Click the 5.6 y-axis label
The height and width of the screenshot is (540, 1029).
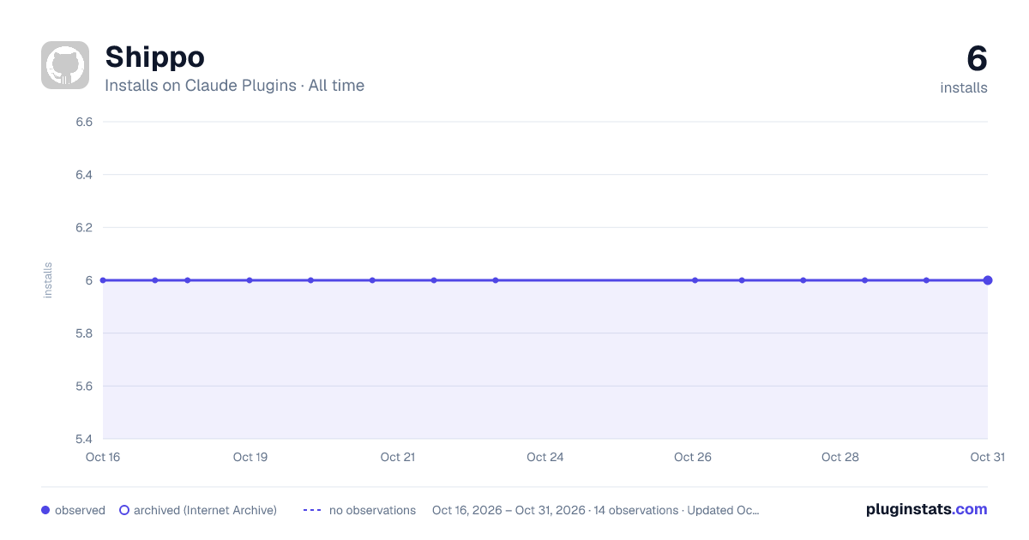(x=84, y=387)
